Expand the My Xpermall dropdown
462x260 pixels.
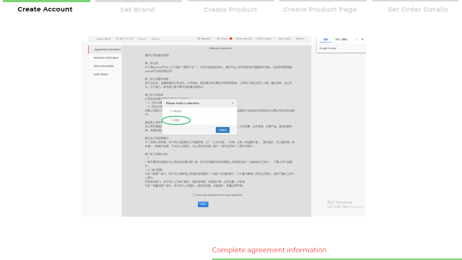(205, 38)
